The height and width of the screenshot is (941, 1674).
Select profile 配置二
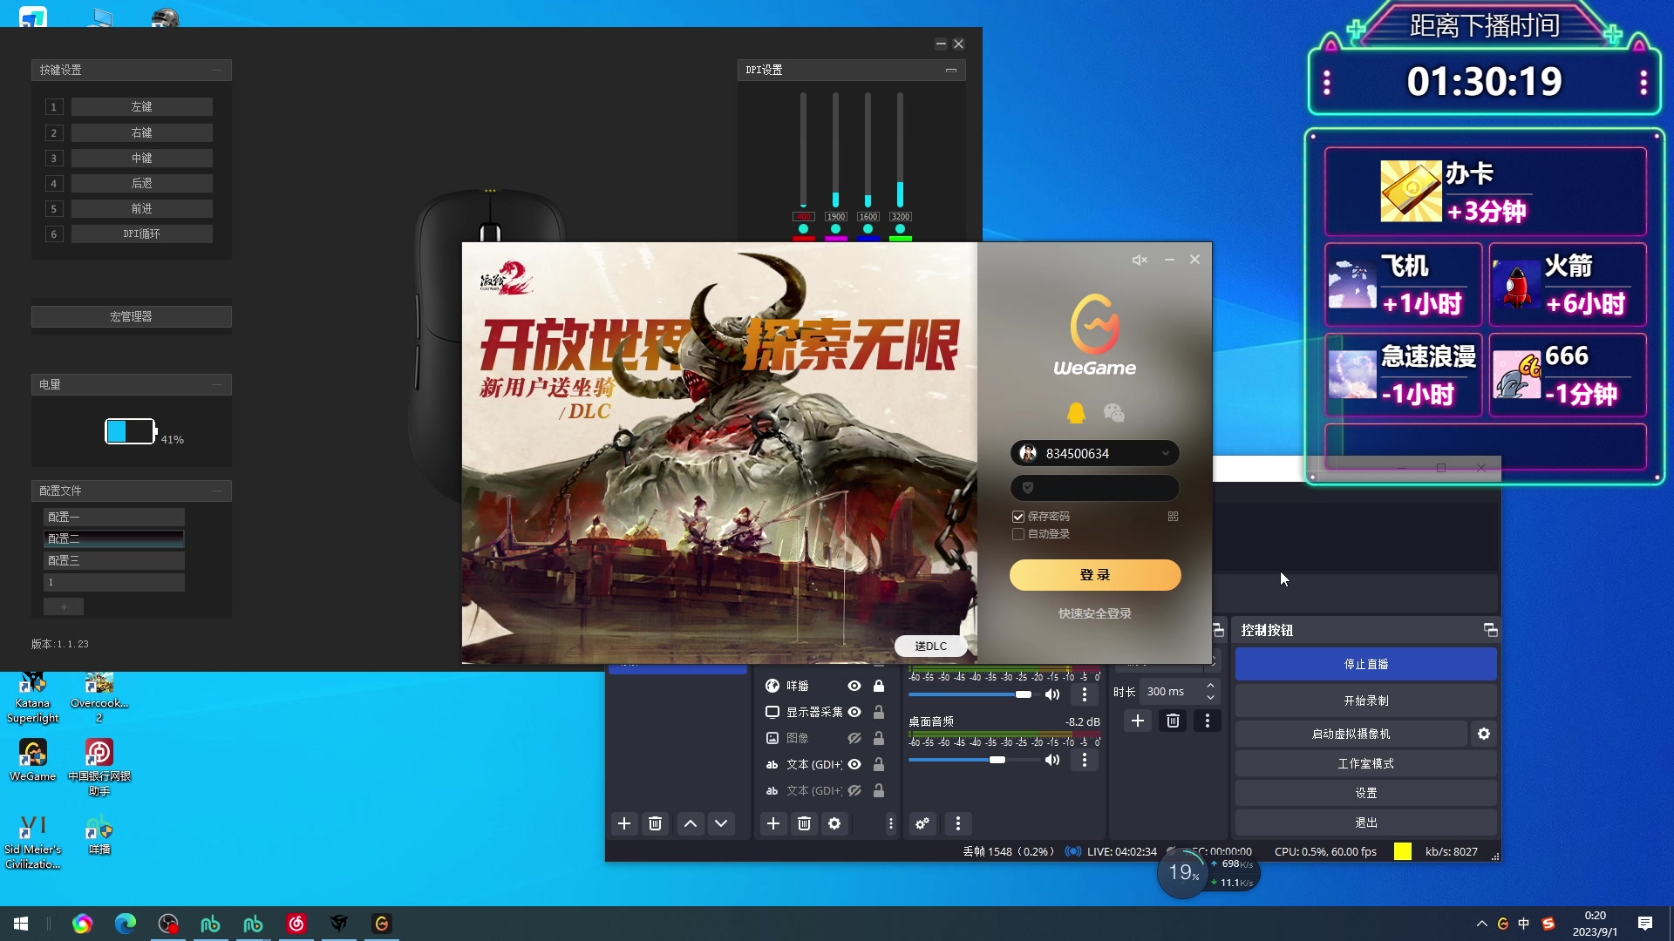tap(114, 538)
